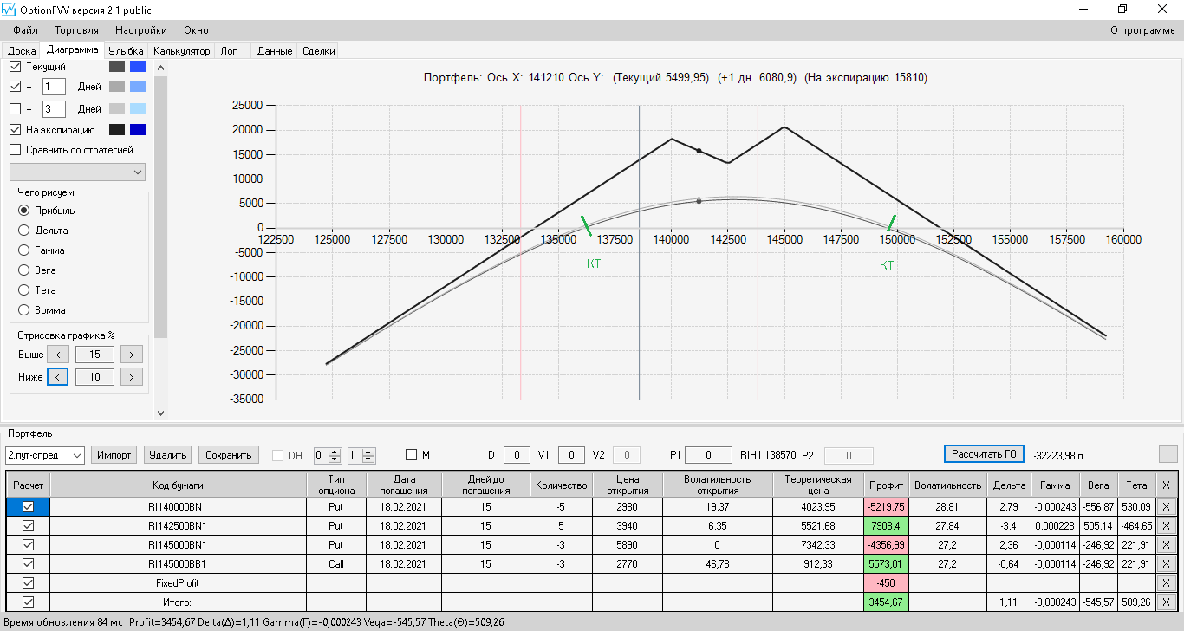
Task: Uncheck Расчет for RI140000BN1 row
Action: coord(28,507)
